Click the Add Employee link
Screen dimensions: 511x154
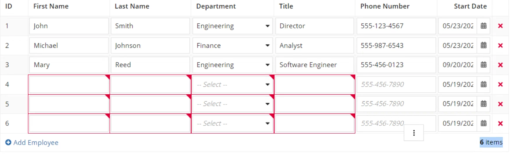(x=32, y=142)
